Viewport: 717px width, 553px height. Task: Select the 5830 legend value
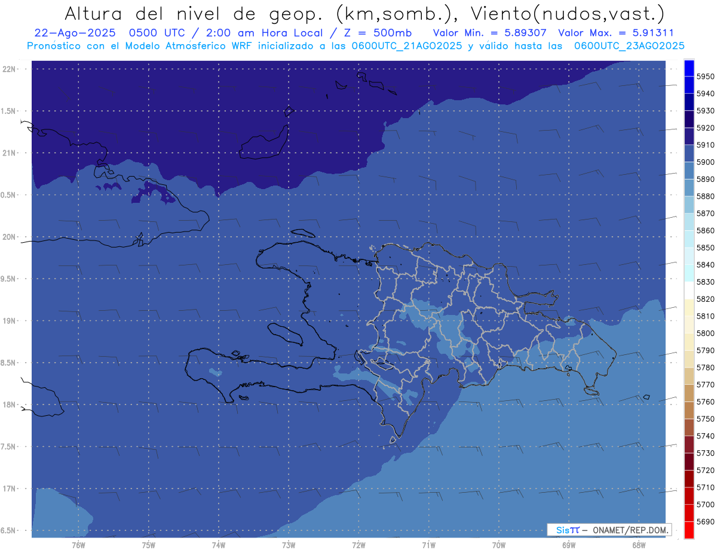pos(706,282)
